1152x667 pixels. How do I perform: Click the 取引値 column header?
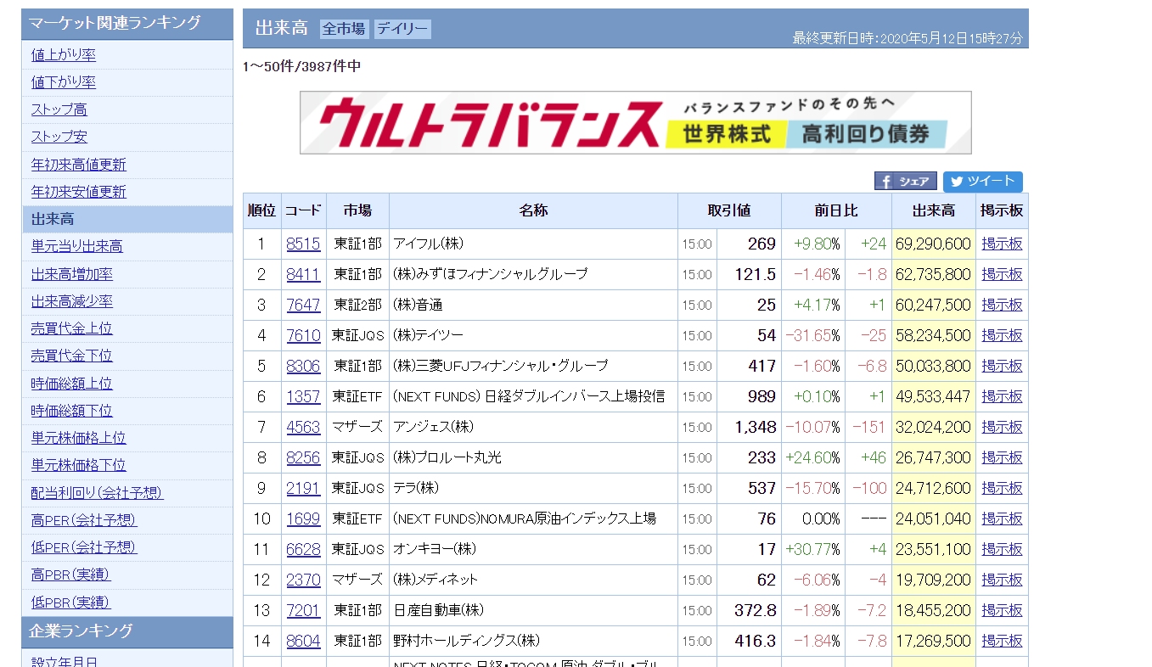click(729, 210)
